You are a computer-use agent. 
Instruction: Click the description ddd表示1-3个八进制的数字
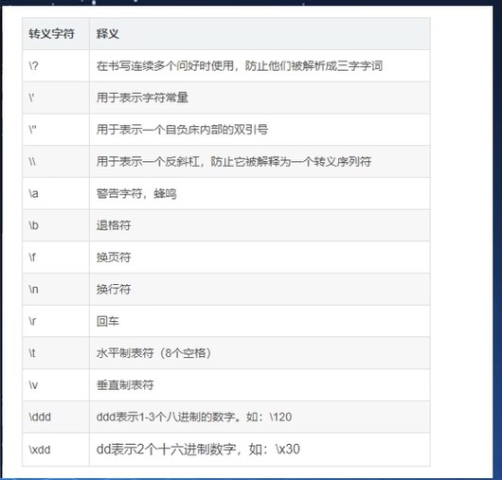166,417
